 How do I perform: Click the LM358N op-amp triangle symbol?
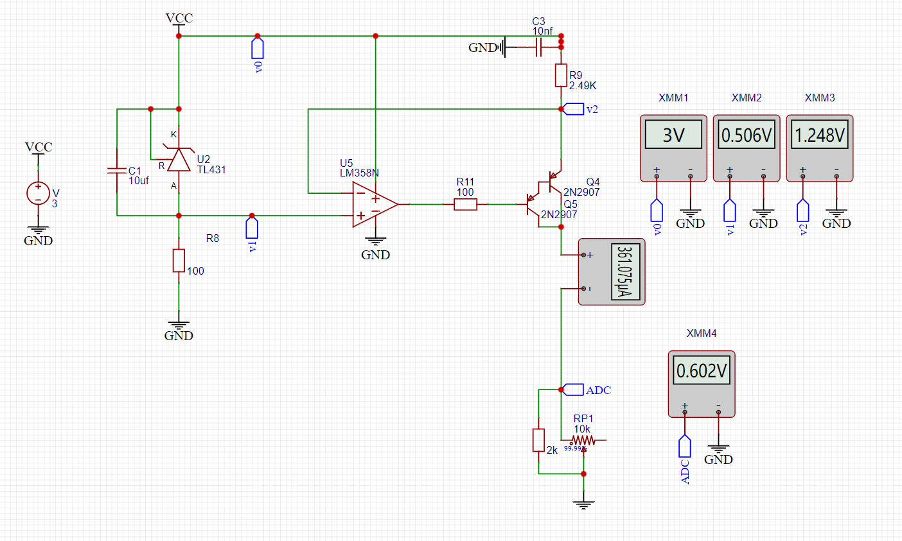point(372,204)
